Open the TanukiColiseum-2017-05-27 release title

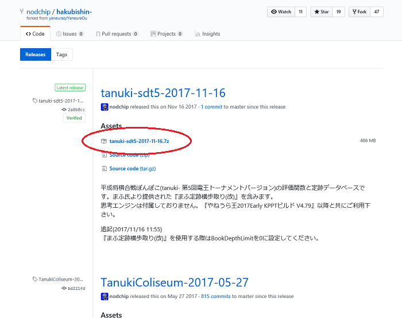pyautogui.click(x=175, y=282)
